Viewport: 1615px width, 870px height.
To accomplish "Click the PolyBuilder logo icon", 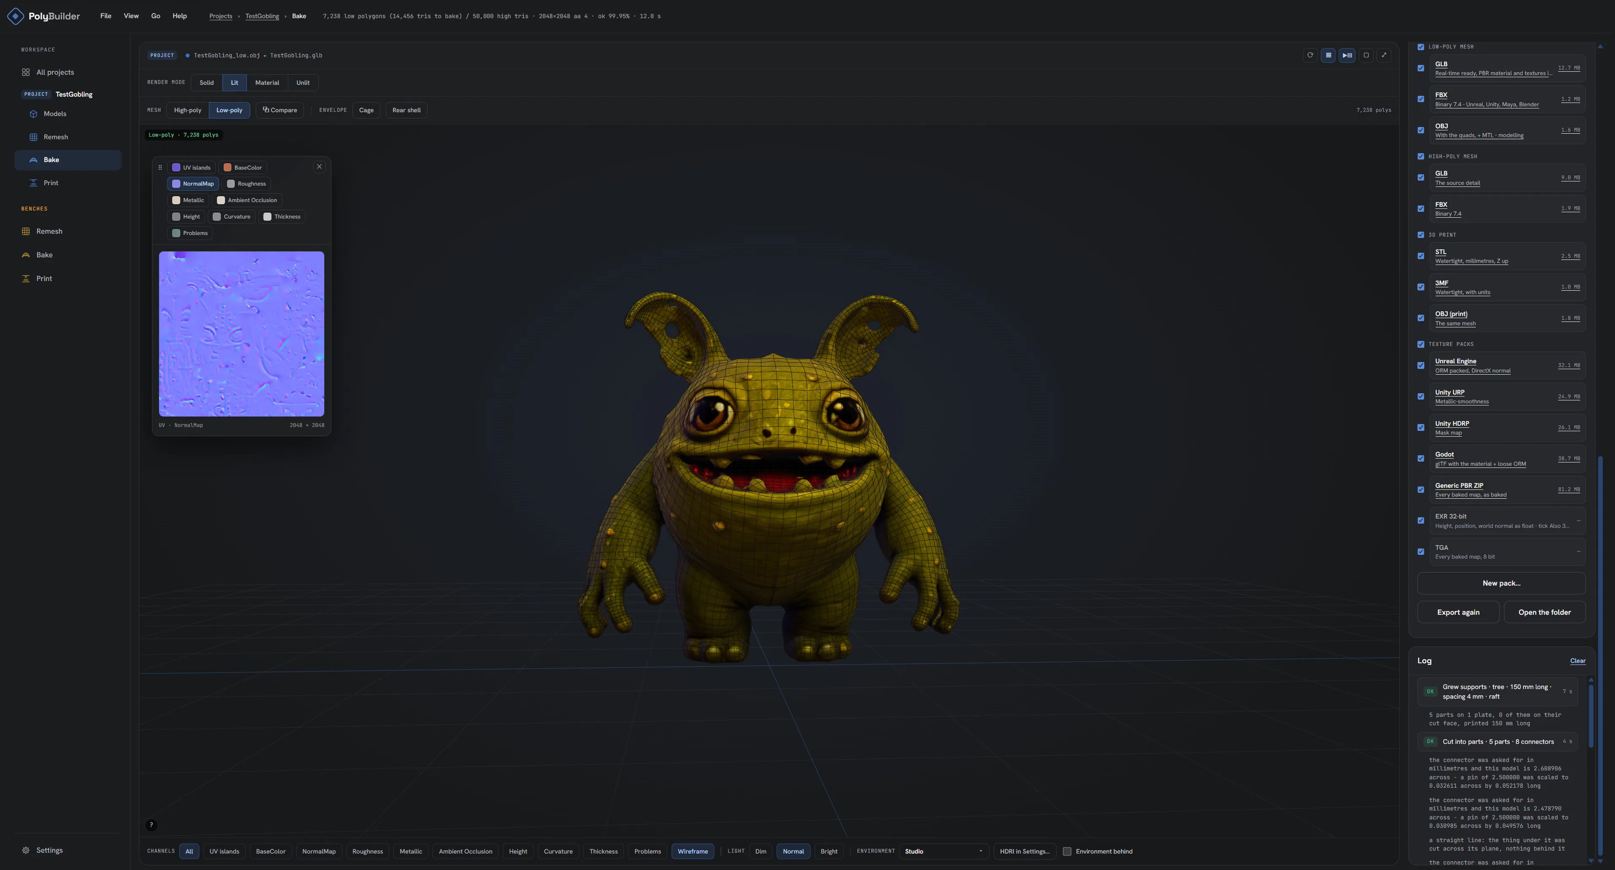I will click(16, 16).
